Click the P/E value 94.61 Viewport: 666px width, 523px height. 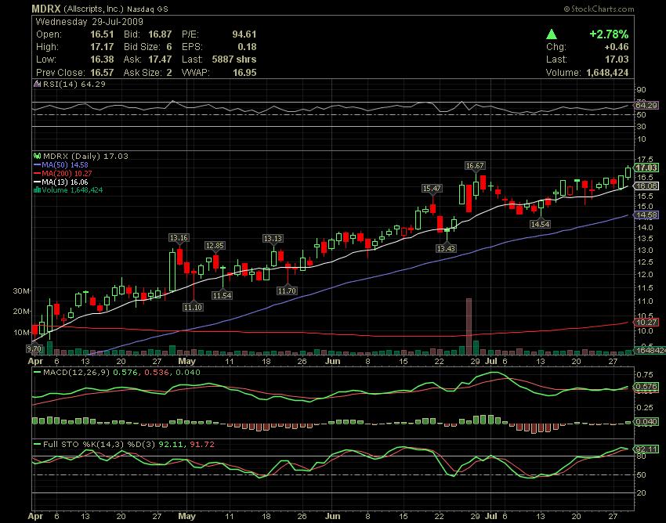point(244,34)
